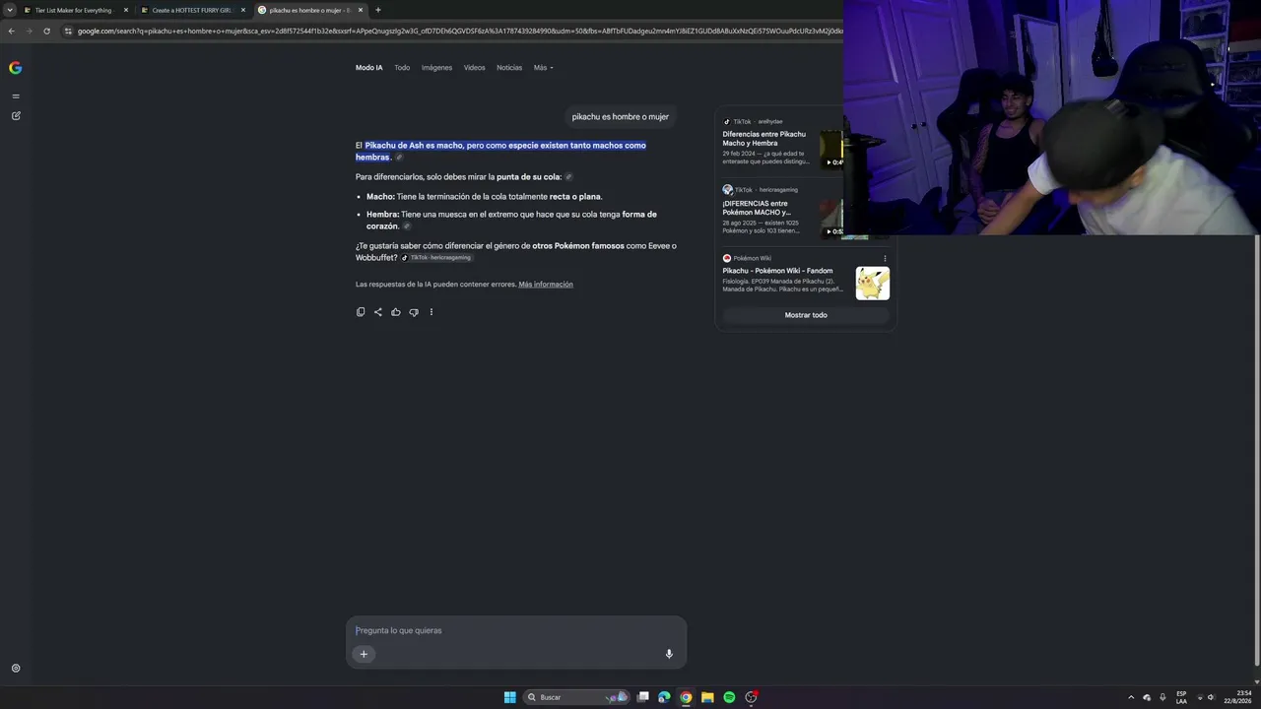Click the Pikachu thumbnail image
1261x709 pixels.
coord(873,284)
